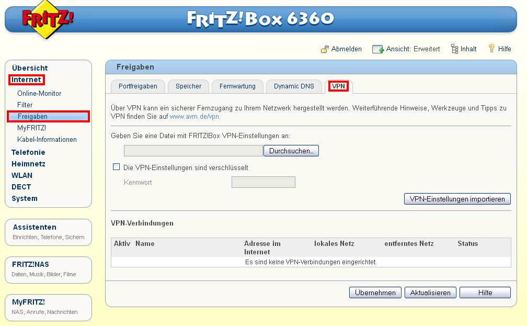The image size is (527, 326).
Task: Open Online-Monitor submenu item
Action: pos(39,94)
